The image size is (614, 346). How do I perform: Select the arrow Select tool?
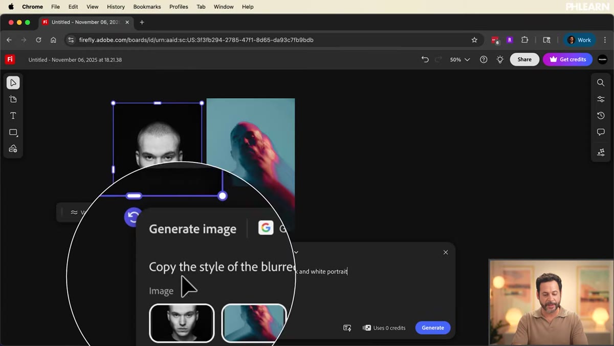[x=13, y=83]
